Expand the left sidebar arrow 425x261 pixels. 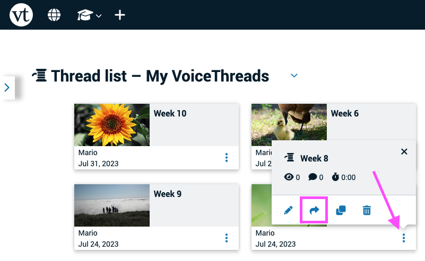7,88
